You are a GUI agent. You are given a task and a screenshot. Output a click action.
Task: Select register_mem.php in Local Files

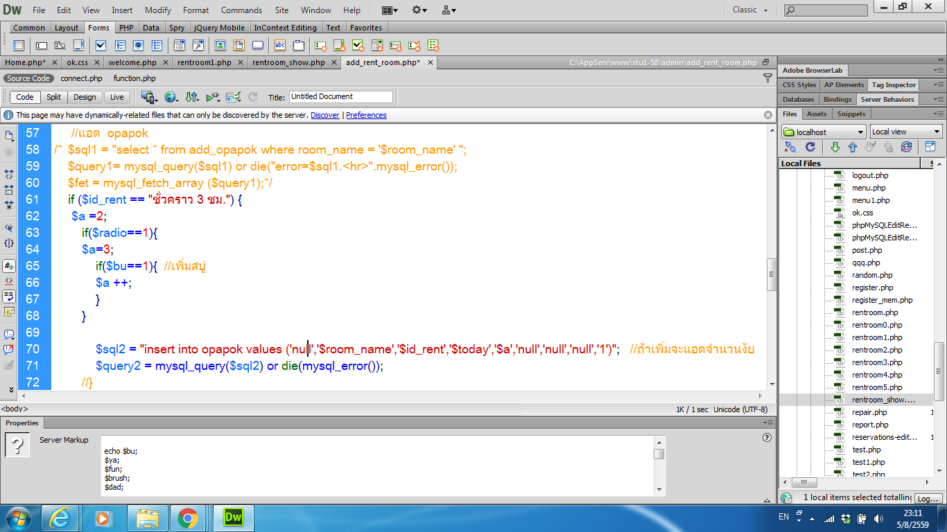click(x=883, y=300)
